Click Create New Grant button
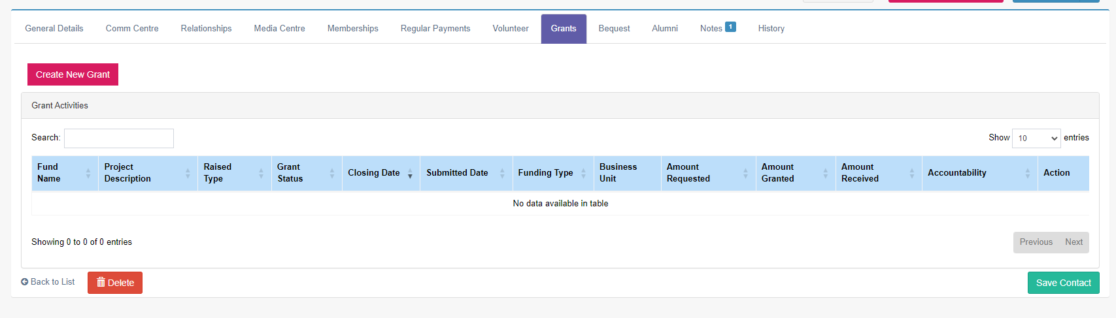This screenshot has height=318, width=1116. [73, 74]
